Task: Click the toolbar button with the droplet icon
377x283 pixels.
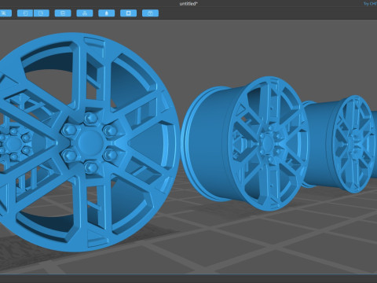Action: (107, 13)
